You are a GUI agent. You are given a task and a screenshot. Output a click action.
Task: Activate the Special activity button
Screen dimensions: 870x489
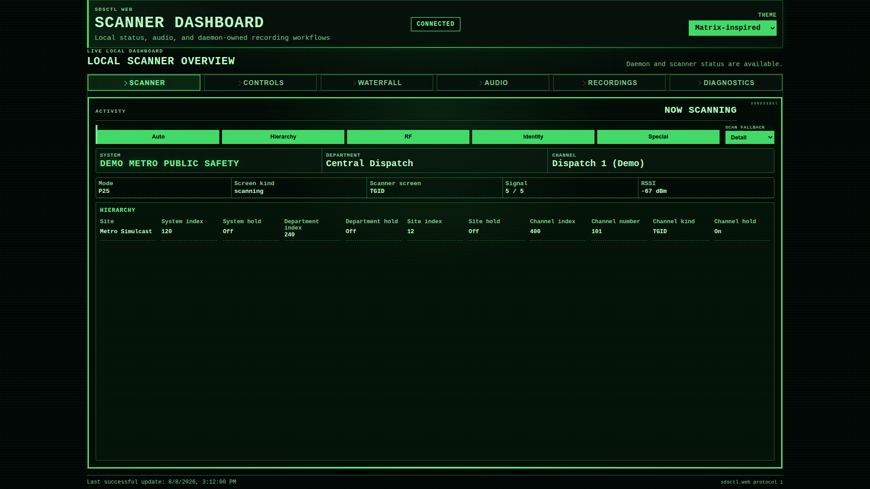coord(658,137)
